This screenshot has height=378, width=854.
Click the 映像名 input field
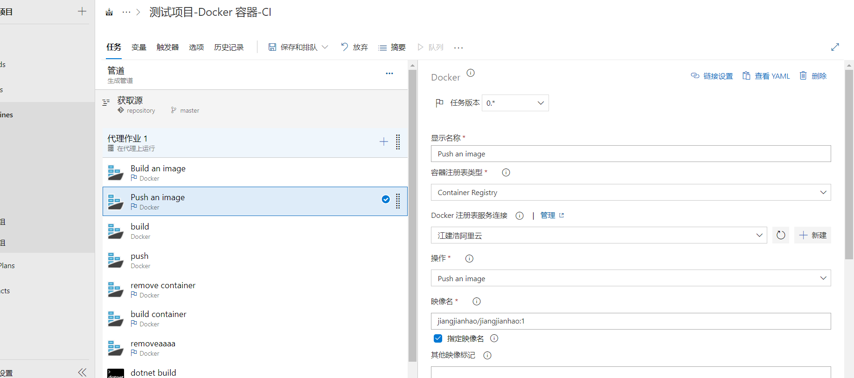click(x=631, y=321)
